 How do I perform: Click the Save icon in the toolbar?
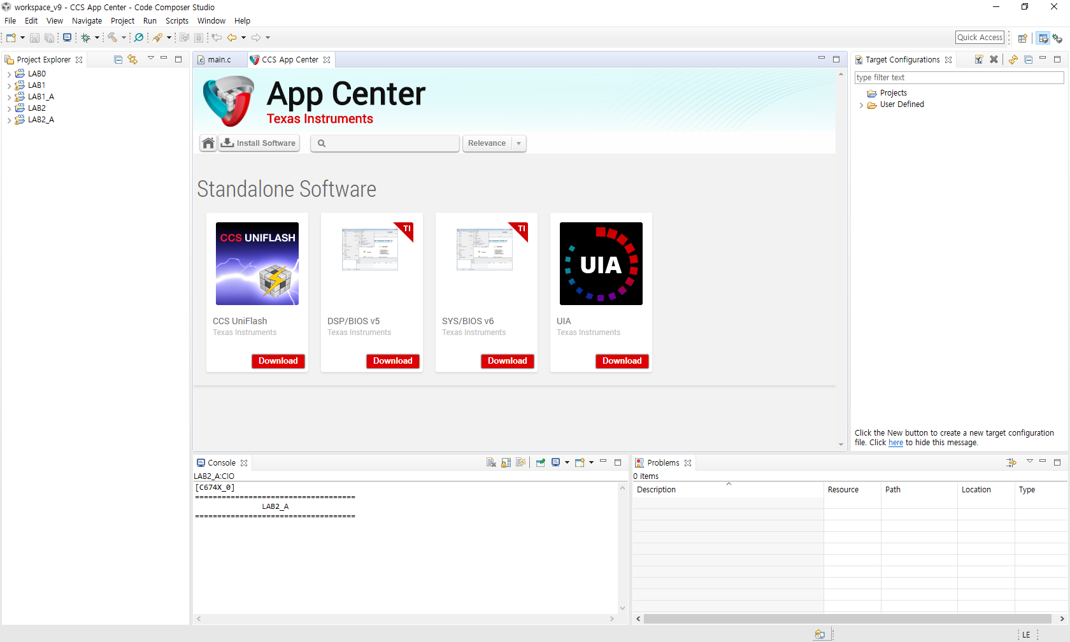coord(34,38)
